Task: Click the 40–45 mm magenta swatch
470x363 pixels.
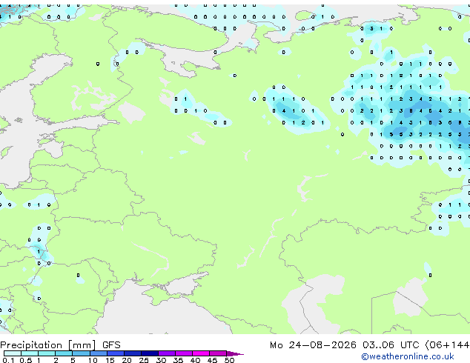Action: tap(201, 353)
